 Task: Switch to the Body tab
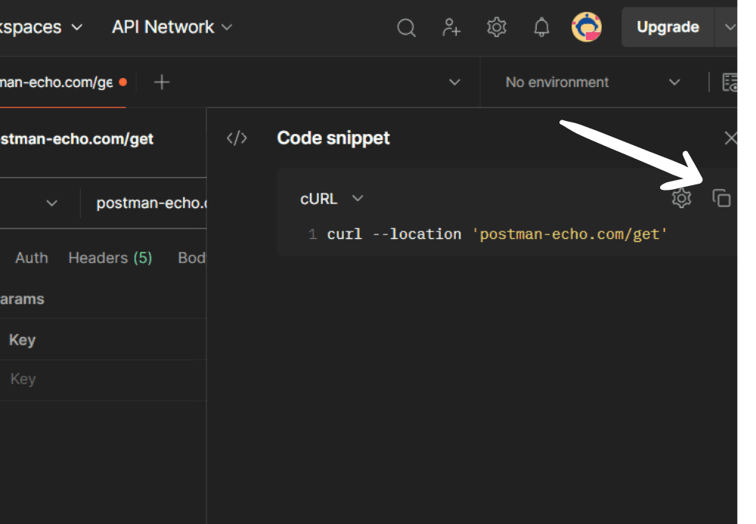192,258
